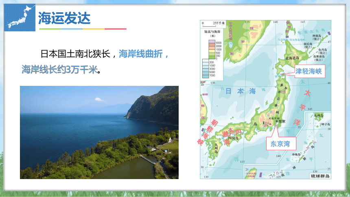Click the Japan map icon in the title corner
The height and width of the screenshot is (197, 350).
(x=20, y=18)
